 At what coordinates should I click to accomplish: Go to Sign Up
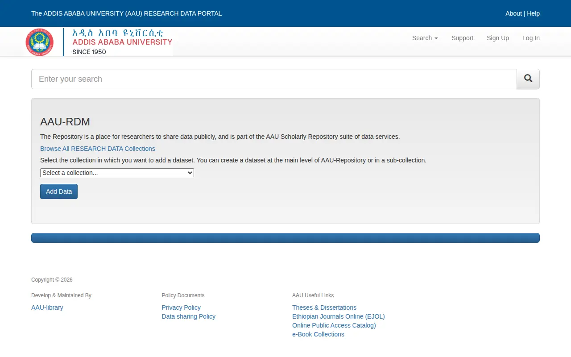pos(498,38)
